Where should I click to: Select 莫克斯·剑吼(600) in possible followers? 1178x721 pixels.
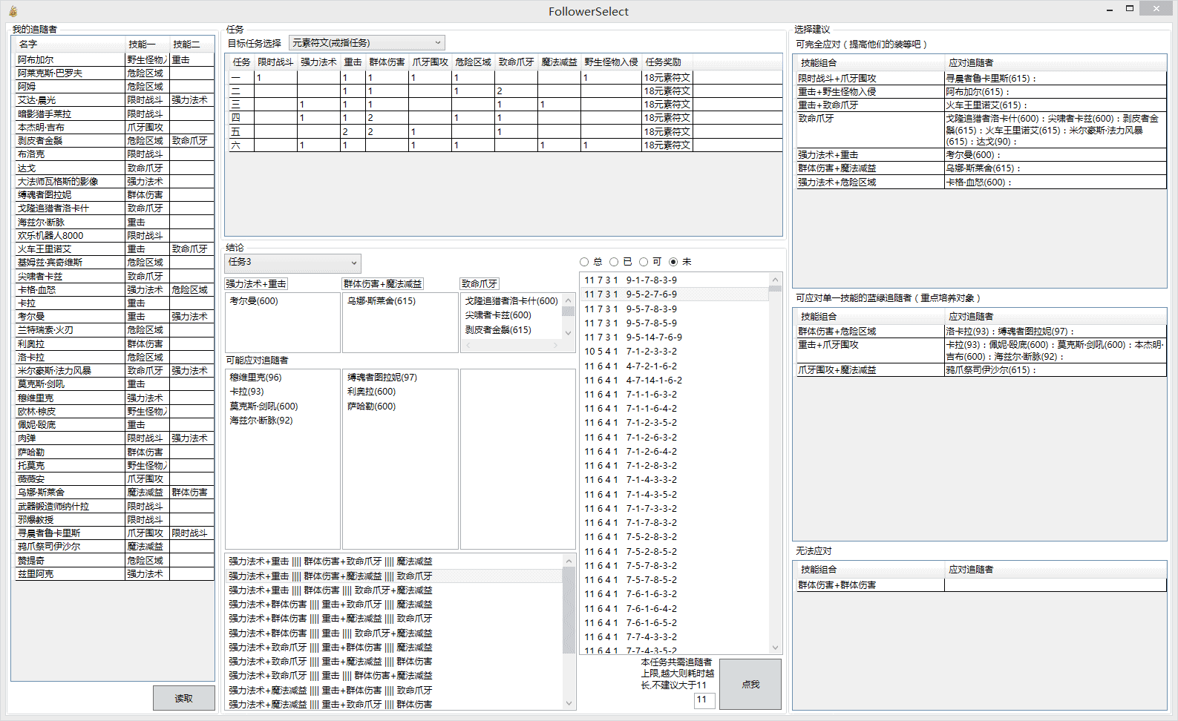(264, 406)
